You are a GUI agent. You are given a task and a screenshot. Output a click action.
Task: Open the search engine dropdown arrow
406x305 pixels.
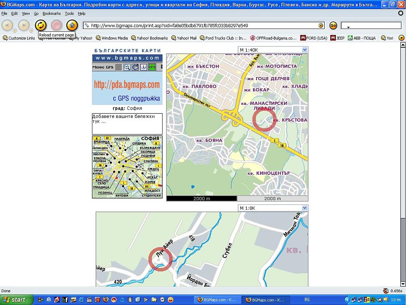click(x=348, y=27)
